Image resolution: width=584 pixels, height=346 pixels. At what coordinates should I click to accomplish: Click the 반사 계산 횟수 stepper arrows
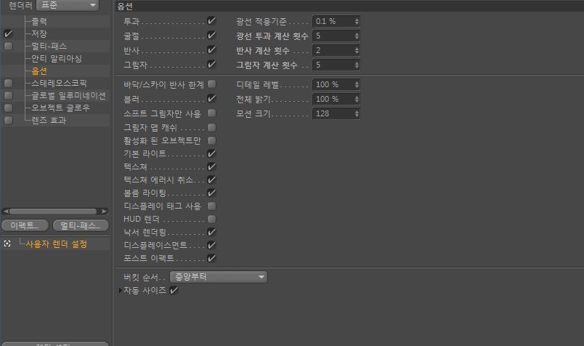tap(357, 51)
